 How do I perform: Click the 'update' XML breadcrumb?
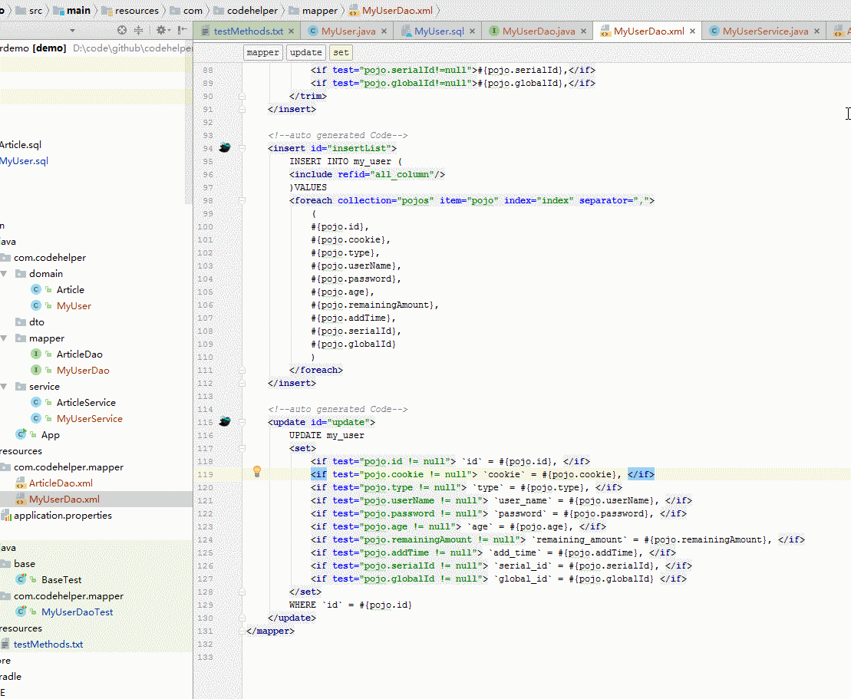click(x=305, y=53)
